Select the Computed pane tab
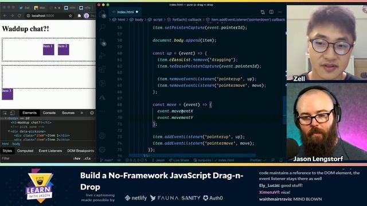 25,151
